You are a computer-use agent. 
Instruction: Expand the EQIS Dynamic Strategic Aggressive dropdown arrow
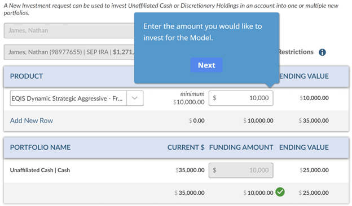coord(135,98)
